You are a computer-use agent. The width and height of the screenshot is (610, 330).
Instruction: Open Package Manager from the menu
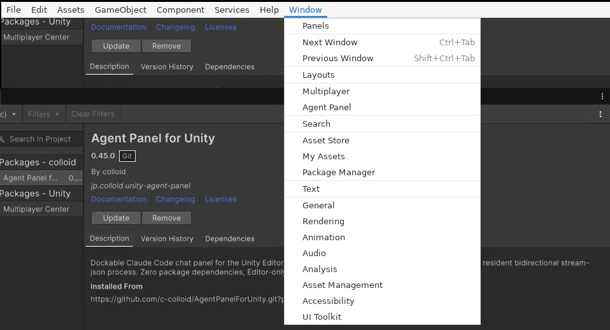[x=382, y=172]
